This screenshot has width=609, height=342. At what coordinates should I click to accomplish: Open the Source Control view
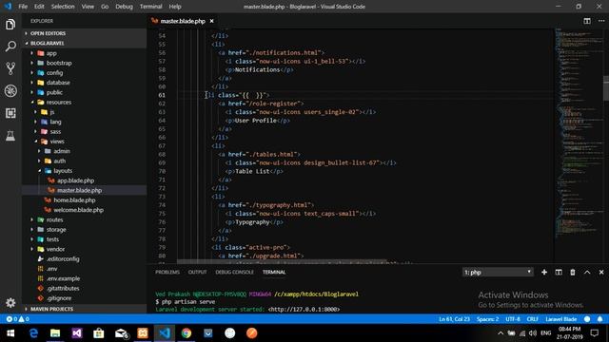pyautogui.click(x=10, y=68)
